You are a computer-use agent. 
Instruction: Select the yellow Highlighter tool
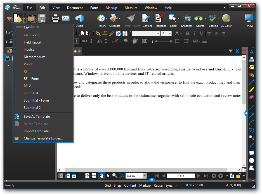pyautogui.click(x=252, y=90)
